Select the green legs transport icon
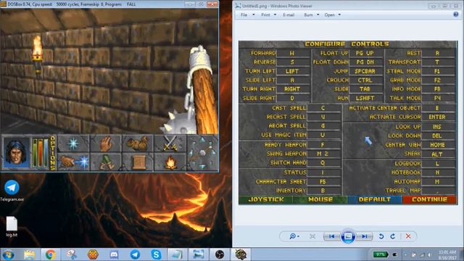Image resolution: width=464 pixels, height=261 pixels. [106, 162]
